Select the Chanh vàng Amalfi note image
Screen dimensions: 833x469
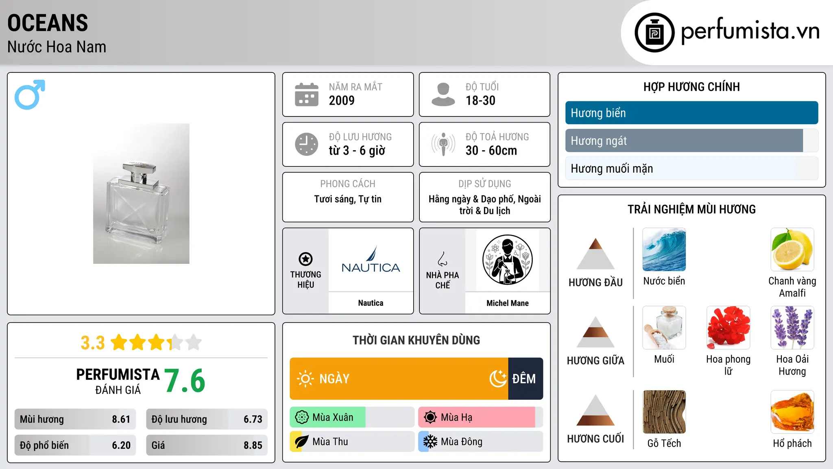[792, 250]
